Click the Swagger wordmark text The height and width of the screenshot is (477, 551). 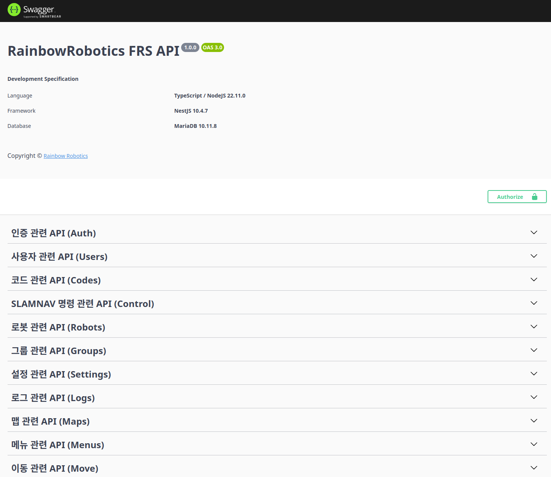39,9
